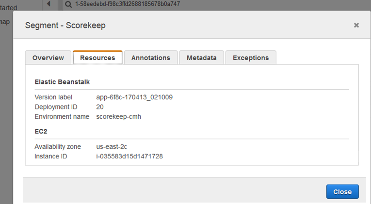Click the trace ID search field
This screenshot has width=371, height=204.
click(x=194, y=4)
